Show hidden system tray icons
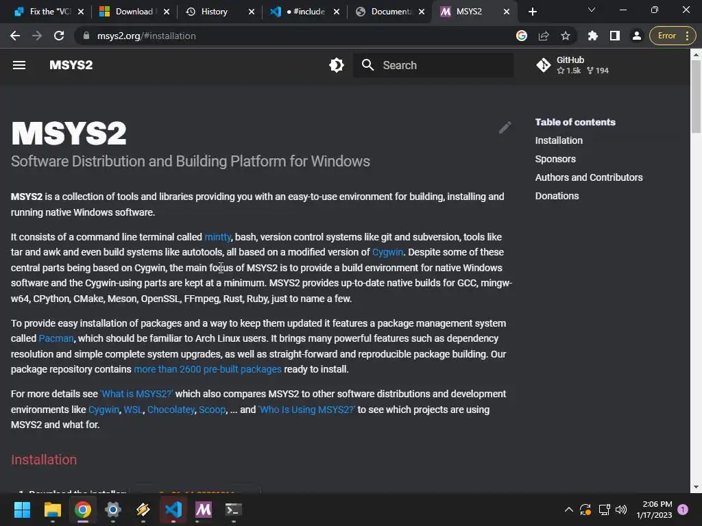The image size is (702, 526). pos(568,510)
